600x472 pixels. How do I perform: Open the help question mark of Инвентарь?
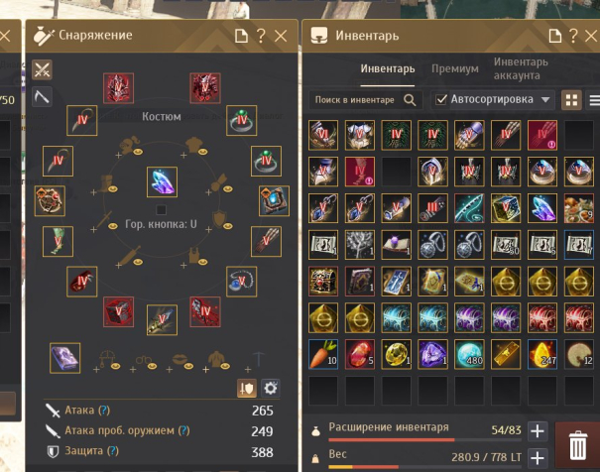point(573,36)
